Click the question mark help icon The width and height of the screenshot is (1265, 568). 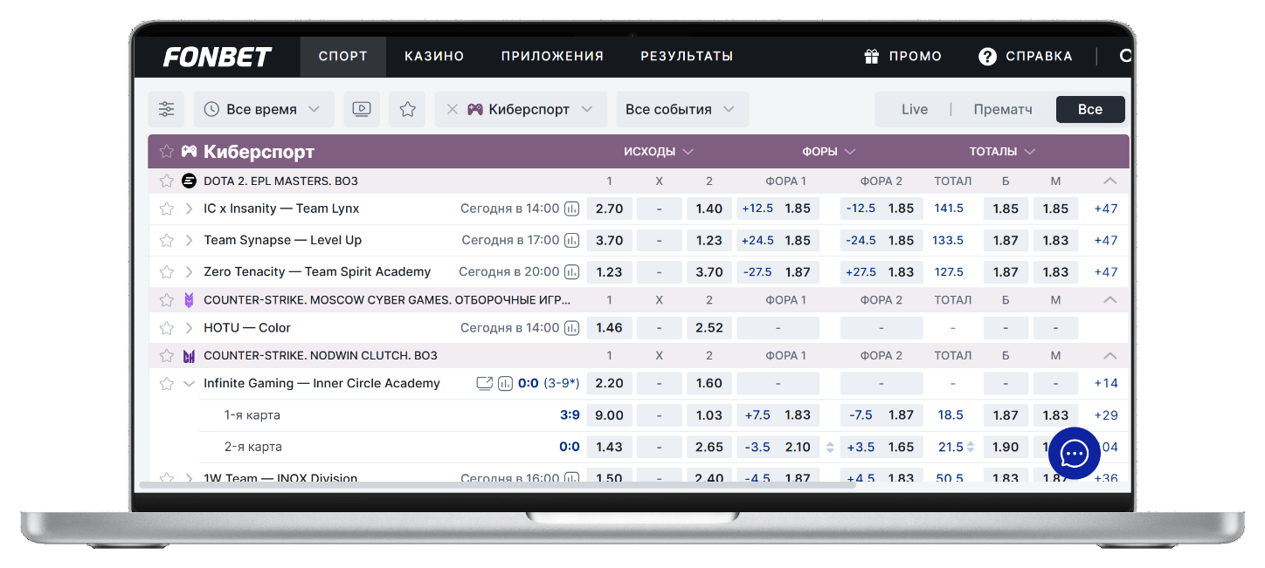pos(987,57)
